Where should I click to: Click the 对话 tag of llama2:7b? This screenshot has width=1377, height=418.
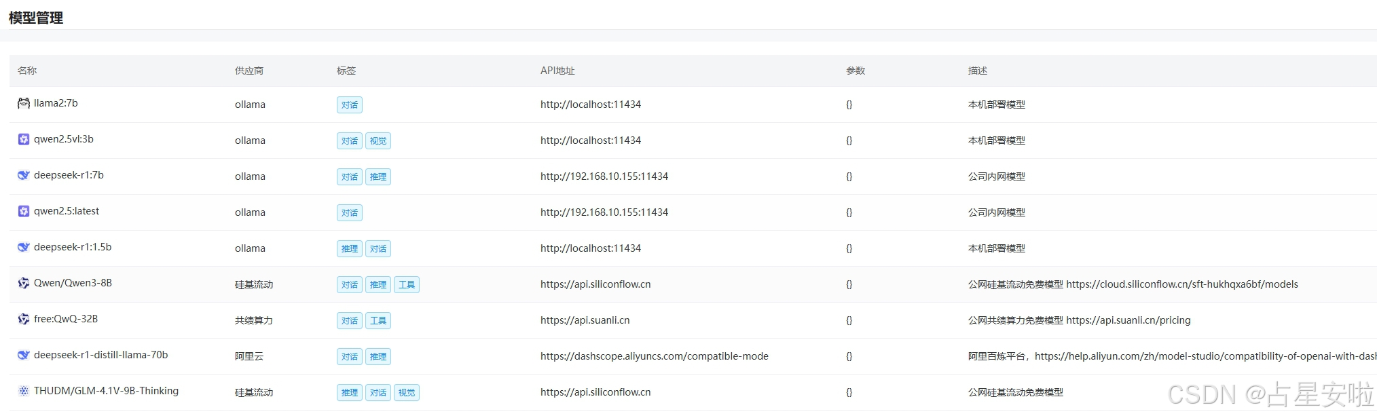coord(350,104)
